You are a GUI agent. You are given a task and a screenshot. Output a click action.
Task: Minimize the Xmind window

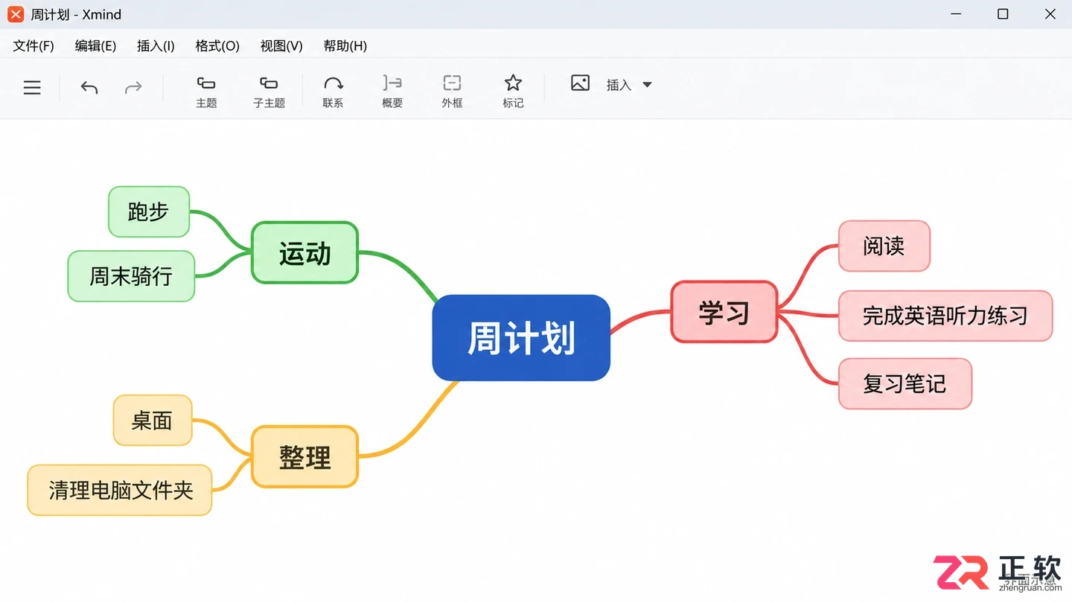(957, 14)
